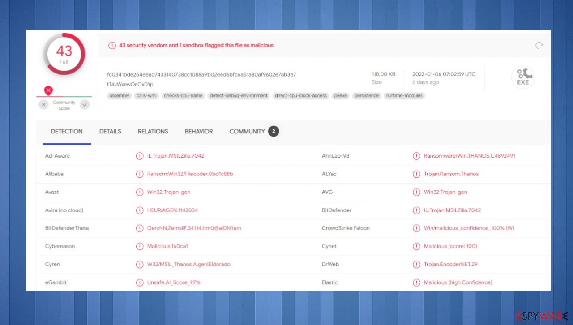Click the runtime-modules tag
The width and height of the screenshot is (573, 325).
click(x=404, y=96)
